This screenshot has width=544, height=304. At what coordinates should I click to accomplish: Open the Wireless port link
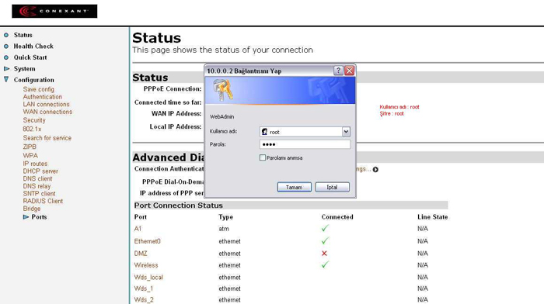point(146,265)
